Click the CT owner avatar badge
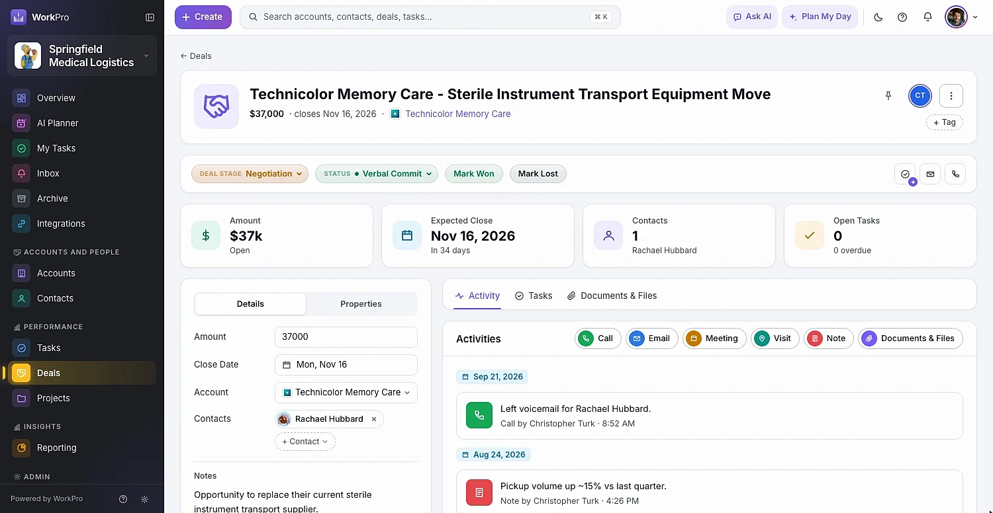 click(x=920, y=96)
